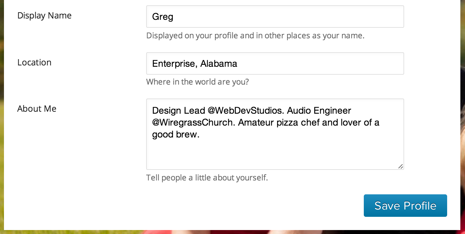Place cursor on "Alabama" in Location field
Viewport: 465px width, 234px height.
[219, 63]
